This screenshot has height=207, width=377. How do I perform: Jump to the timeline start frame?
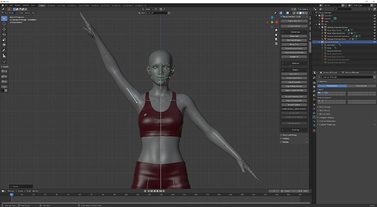click(x=149, y=191)
